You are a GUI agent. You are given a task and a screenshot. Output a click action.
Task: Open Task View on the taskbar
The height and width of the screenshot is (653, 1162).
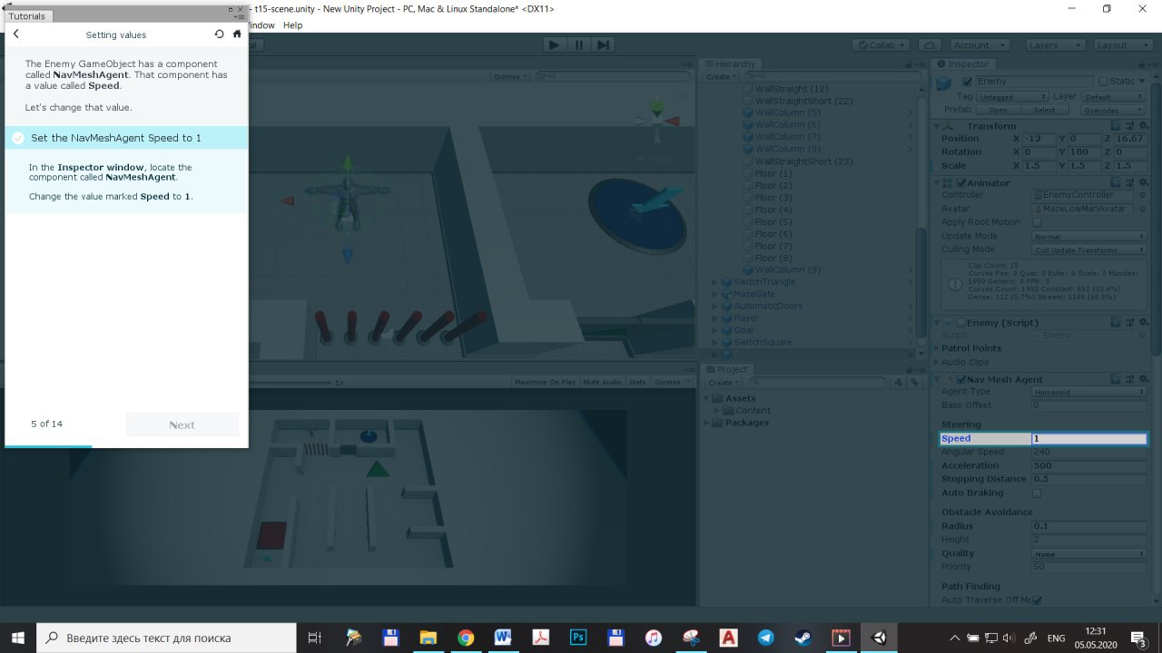pos(315,638)
